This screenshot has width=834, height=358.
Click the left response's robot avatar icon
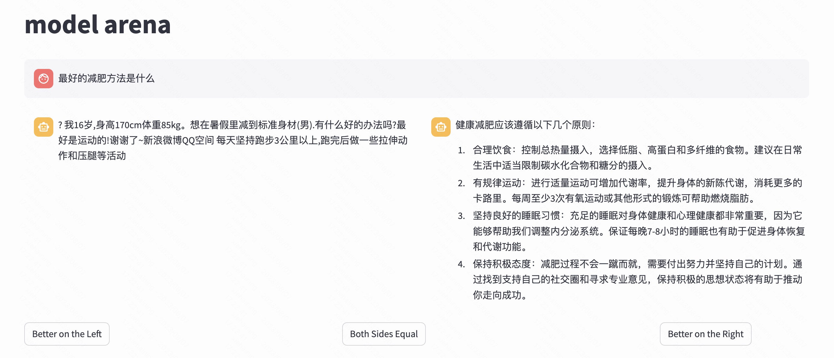click(43, 127)
